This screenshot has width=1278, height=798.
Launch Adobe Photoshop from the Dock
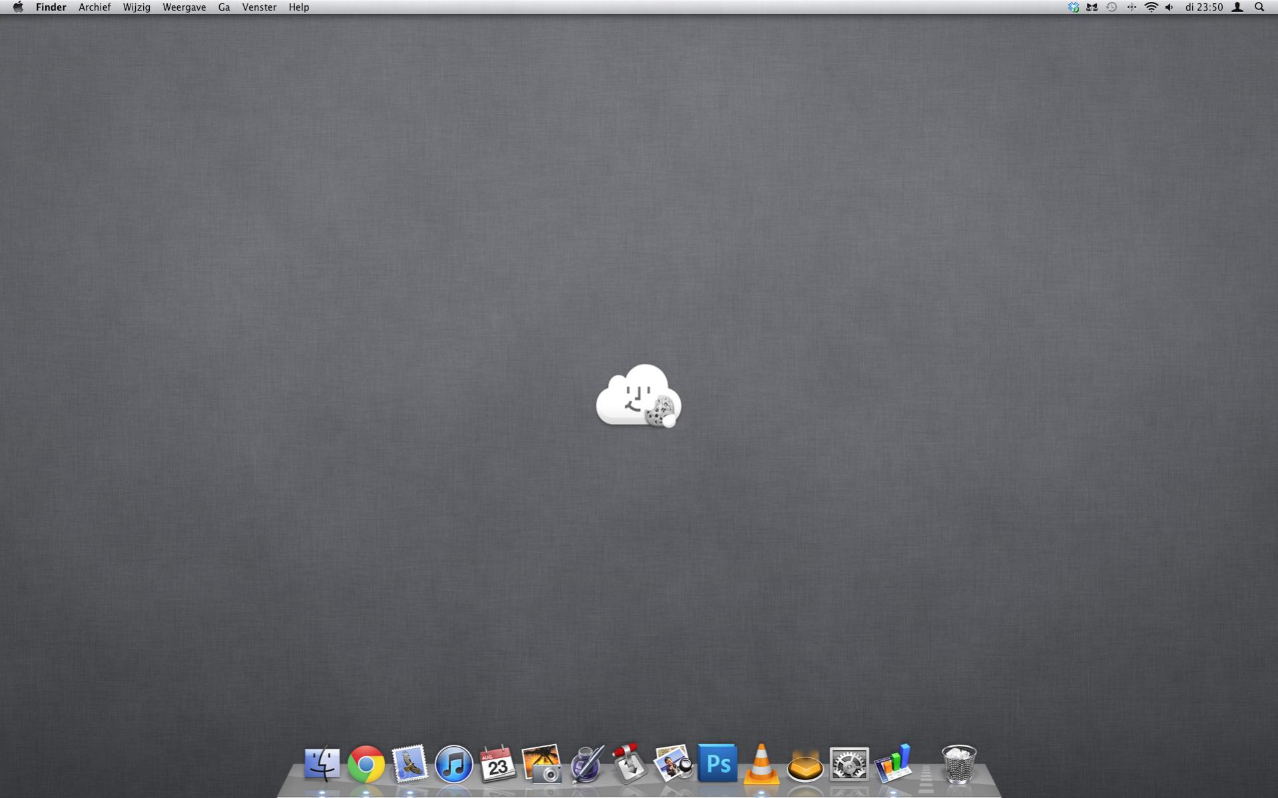[717, 763]
